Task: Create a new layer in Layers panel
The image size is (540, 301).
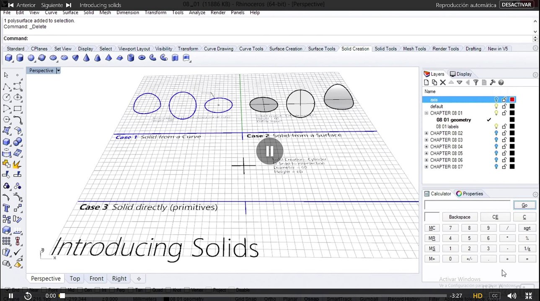Action: (426, 83)
